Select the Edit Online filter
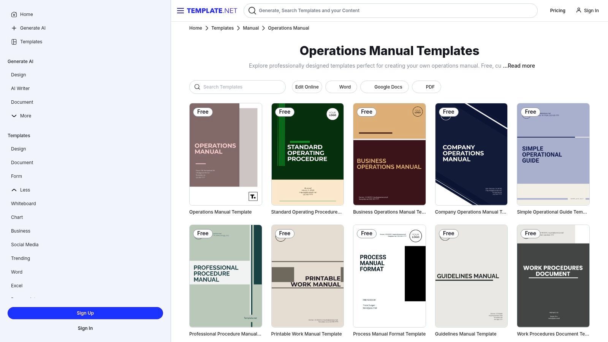The image size is (608, 342). pos(307,87)
